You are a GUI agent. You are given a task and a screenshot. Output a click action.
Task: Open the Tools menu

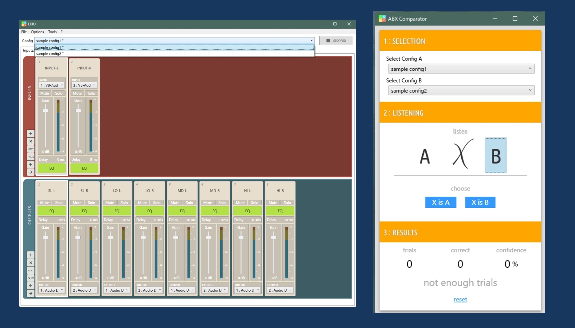pyautogui.click(x=52, y=32)
